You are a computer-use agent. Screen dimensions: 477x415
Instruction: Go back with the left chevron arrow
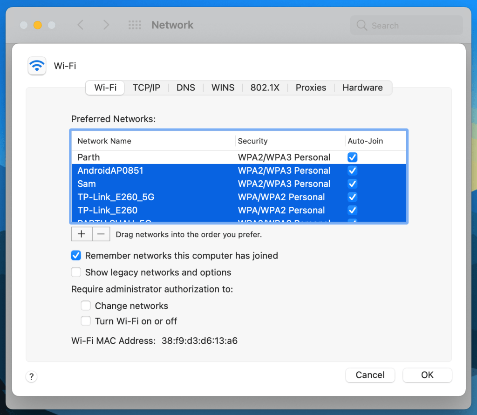81,25
